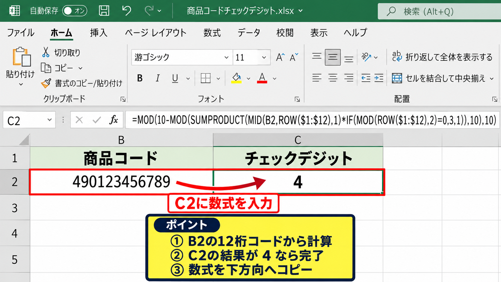The width and height of the screenshot is (501, 282).
Task: Open the 配置 dialog launcher
Action: point(494,99)
